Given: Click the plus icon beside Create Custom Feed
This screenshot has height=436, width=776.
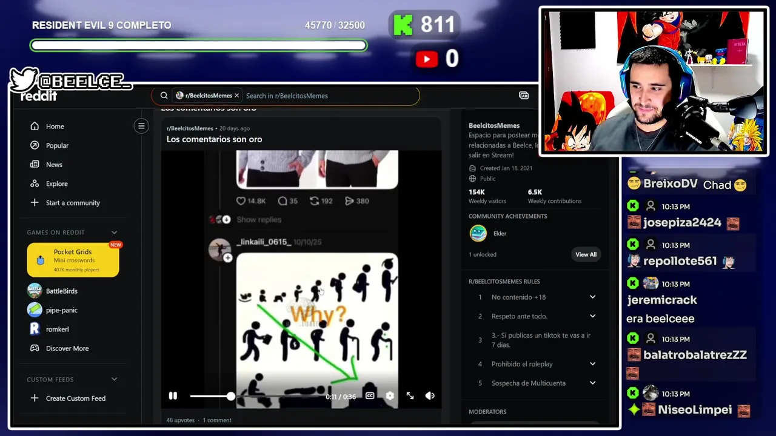Looking at the screenshot, I should pos(35,398).
